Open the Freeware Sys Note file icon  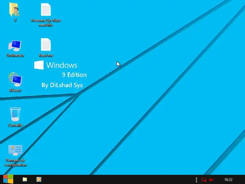46,10
